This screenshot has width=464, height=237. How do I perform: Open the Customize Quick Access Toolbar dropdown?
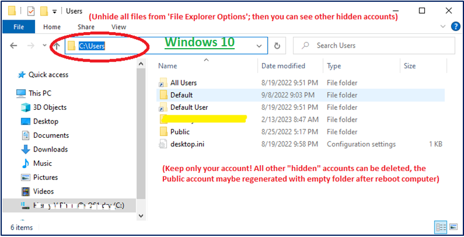[55, 11]
